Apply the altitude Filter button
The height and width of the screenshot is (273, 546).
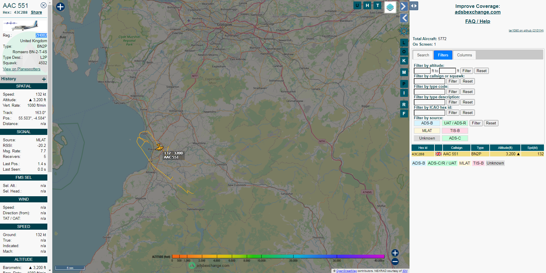(x=466, y=71)
